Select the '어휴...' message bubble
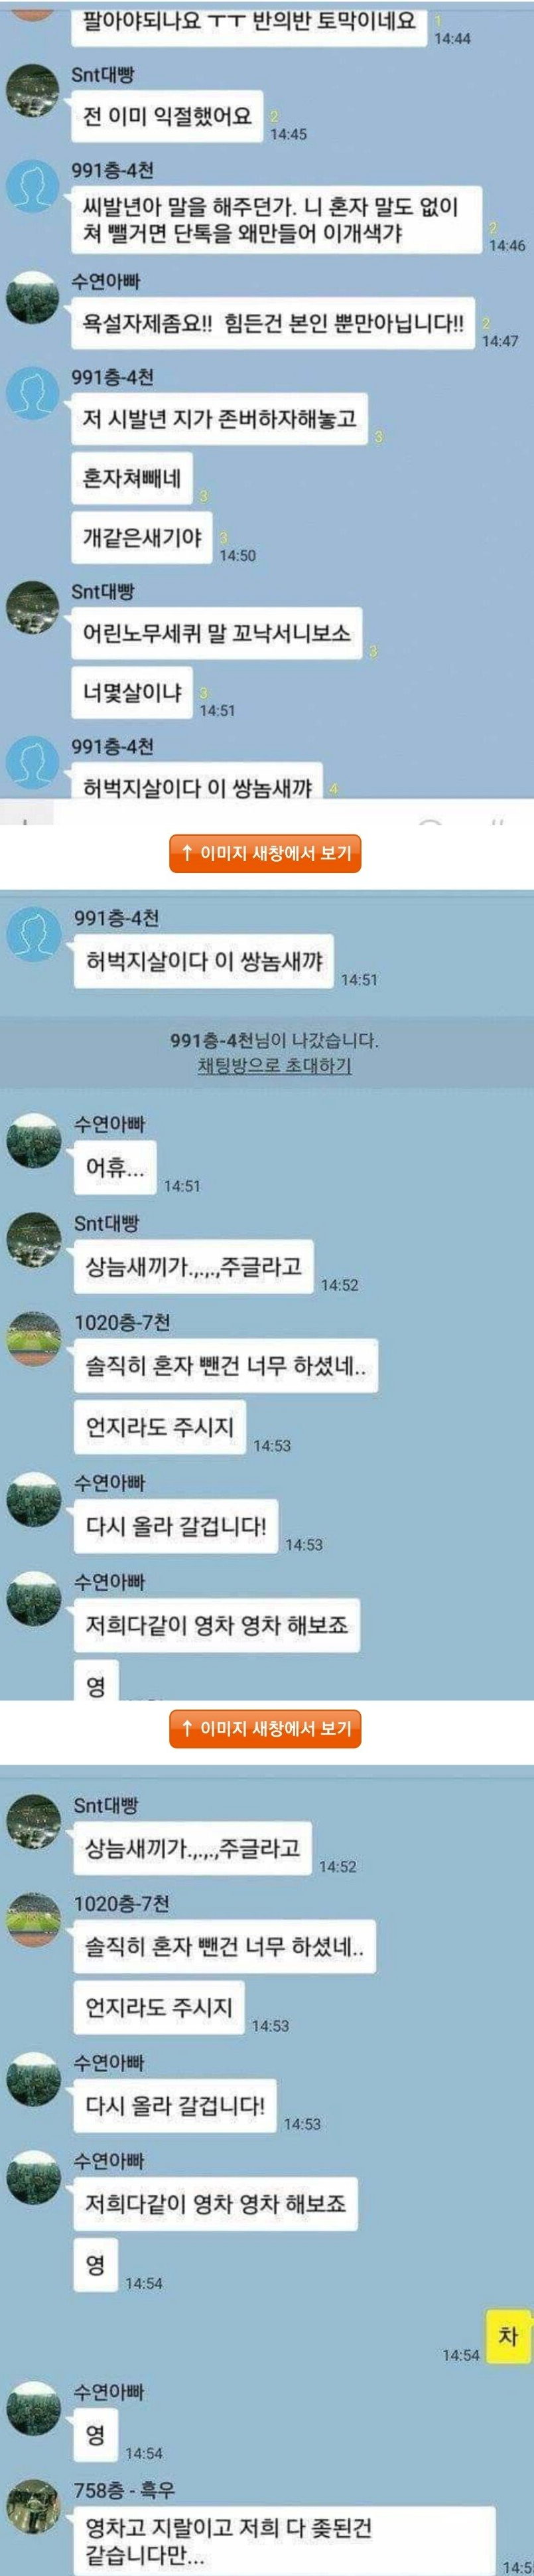Image resolution: width=534 pixels, height=2576 pixels. click(x=115, y=1167)
